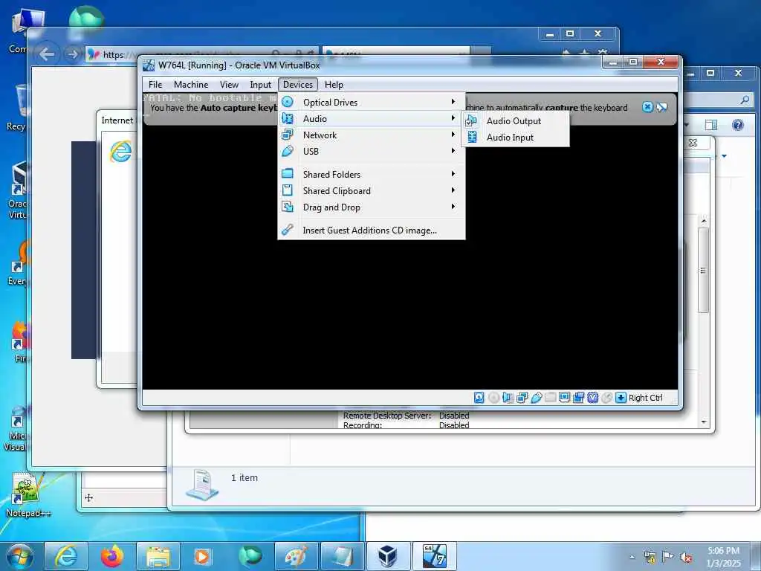The image size is (761, 571).
Task: Close the open Devices menu
Action: (x=298, y=85)
